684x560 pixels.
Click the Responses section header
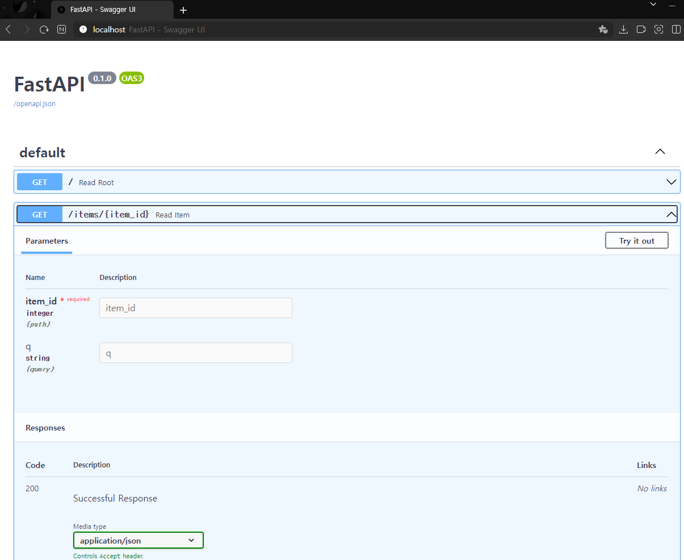[45, 428]
